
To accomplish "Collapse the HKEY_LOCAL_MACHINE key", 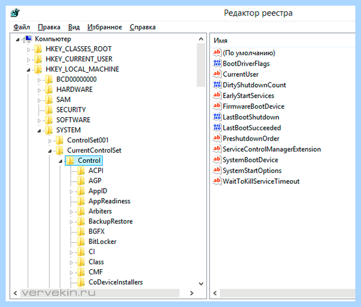I will coord(28,70).
